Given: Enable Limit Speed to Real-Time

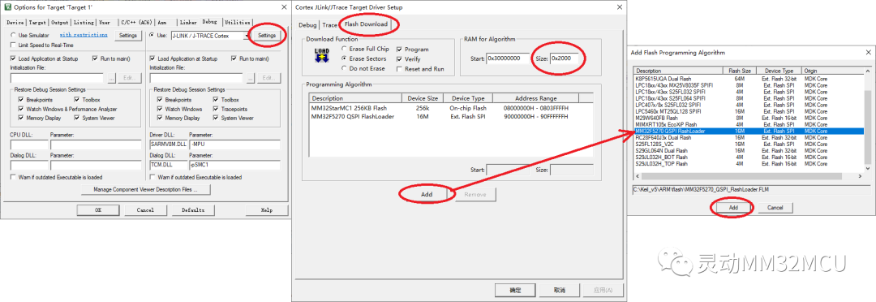Looking at the screenshot, I should [14, 45].
